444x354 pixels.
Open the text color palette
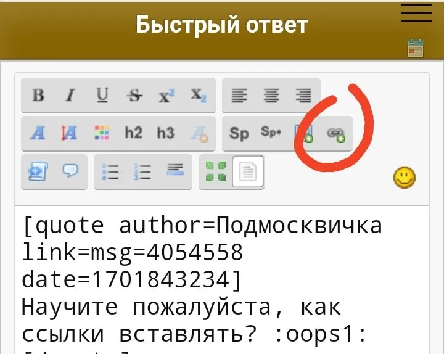102,133
